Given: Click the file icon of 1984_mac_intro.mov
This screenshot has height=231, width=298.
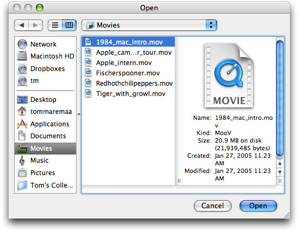Looking at the screenshot, I should pos(88,42).
